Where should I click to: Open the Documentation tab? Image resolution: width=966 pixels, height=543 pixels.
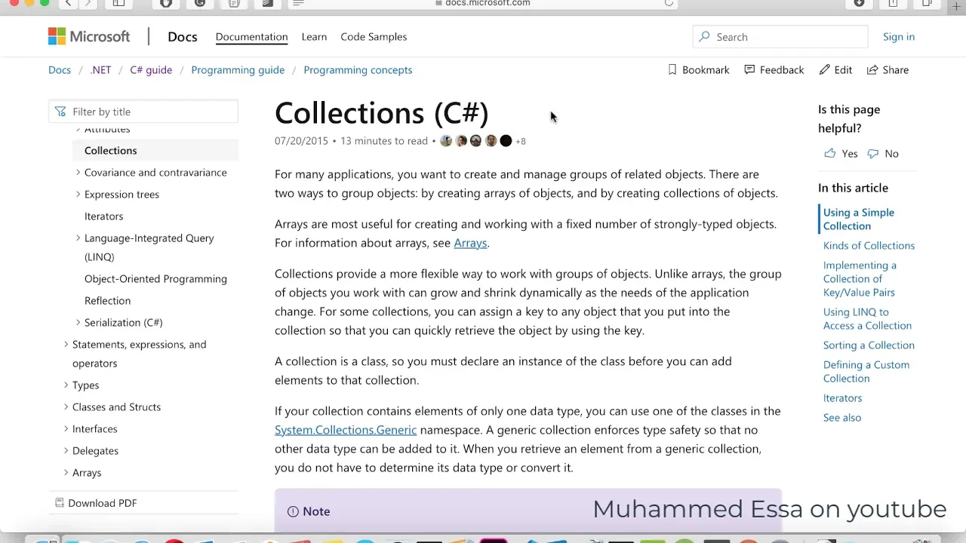[251, 36]
